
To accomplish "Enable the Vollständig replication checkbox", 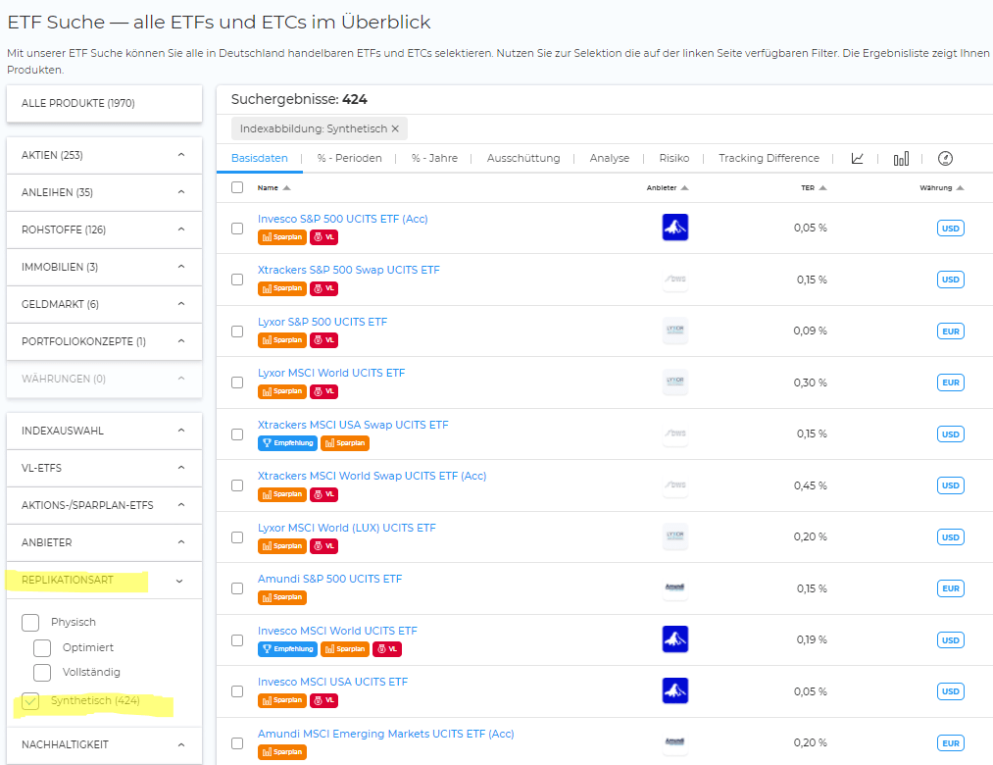I will tap(42, 673).
